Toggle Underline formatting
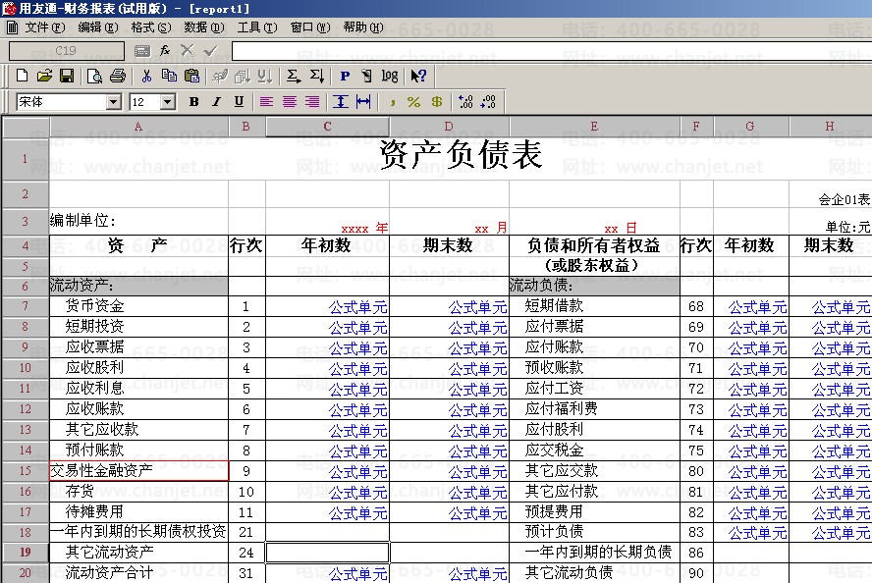 point(240,102)
